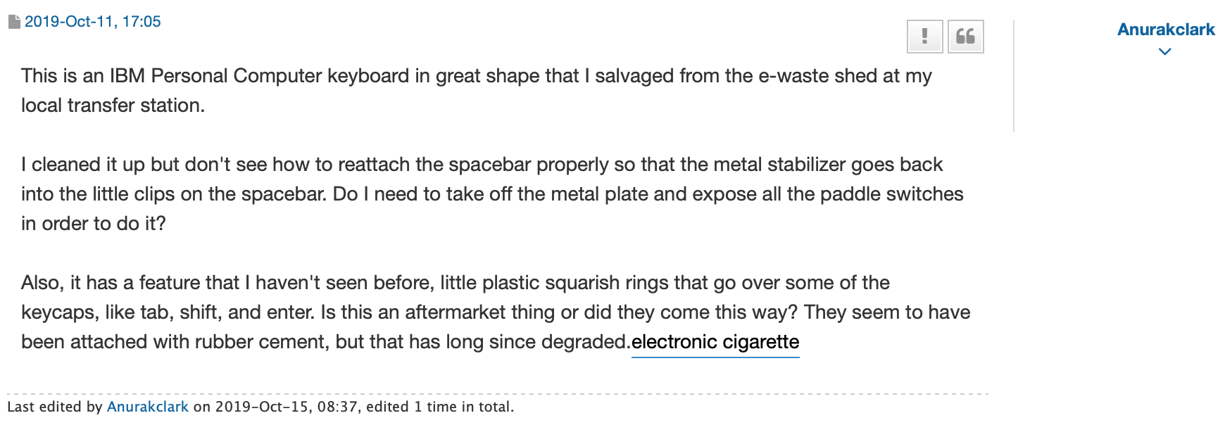Click the document icon beside the timestamp
The width and height of the screenshot is (1225, 425).
(x=15, y=21)
